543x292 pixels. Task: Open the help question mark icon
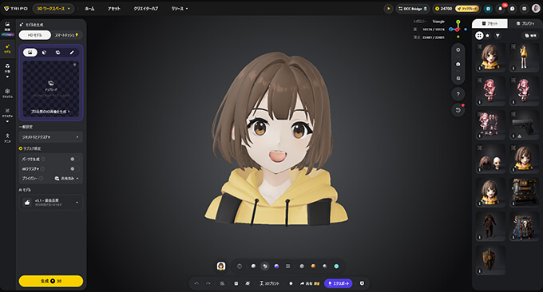click(x=458, y=94)
